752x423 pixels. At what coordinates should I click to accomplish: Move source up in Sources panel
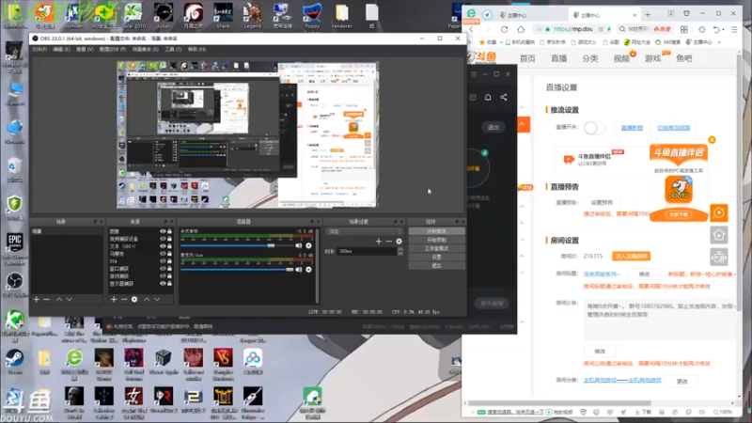pos(147,299)
